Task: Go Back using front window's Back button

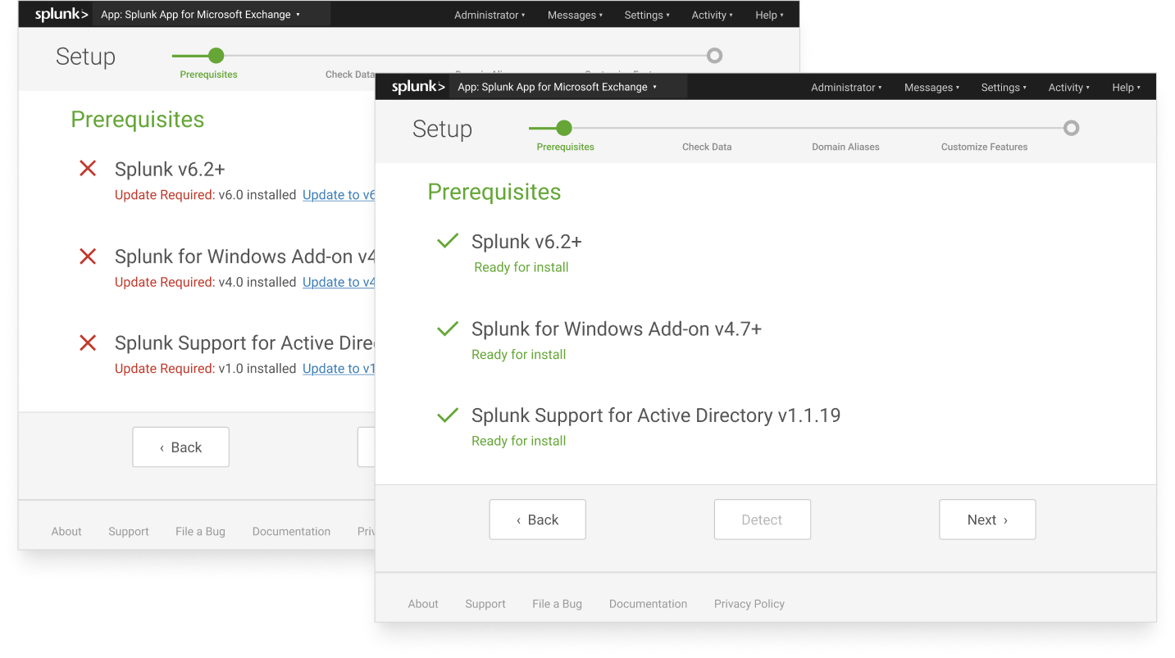Action: 537,520
